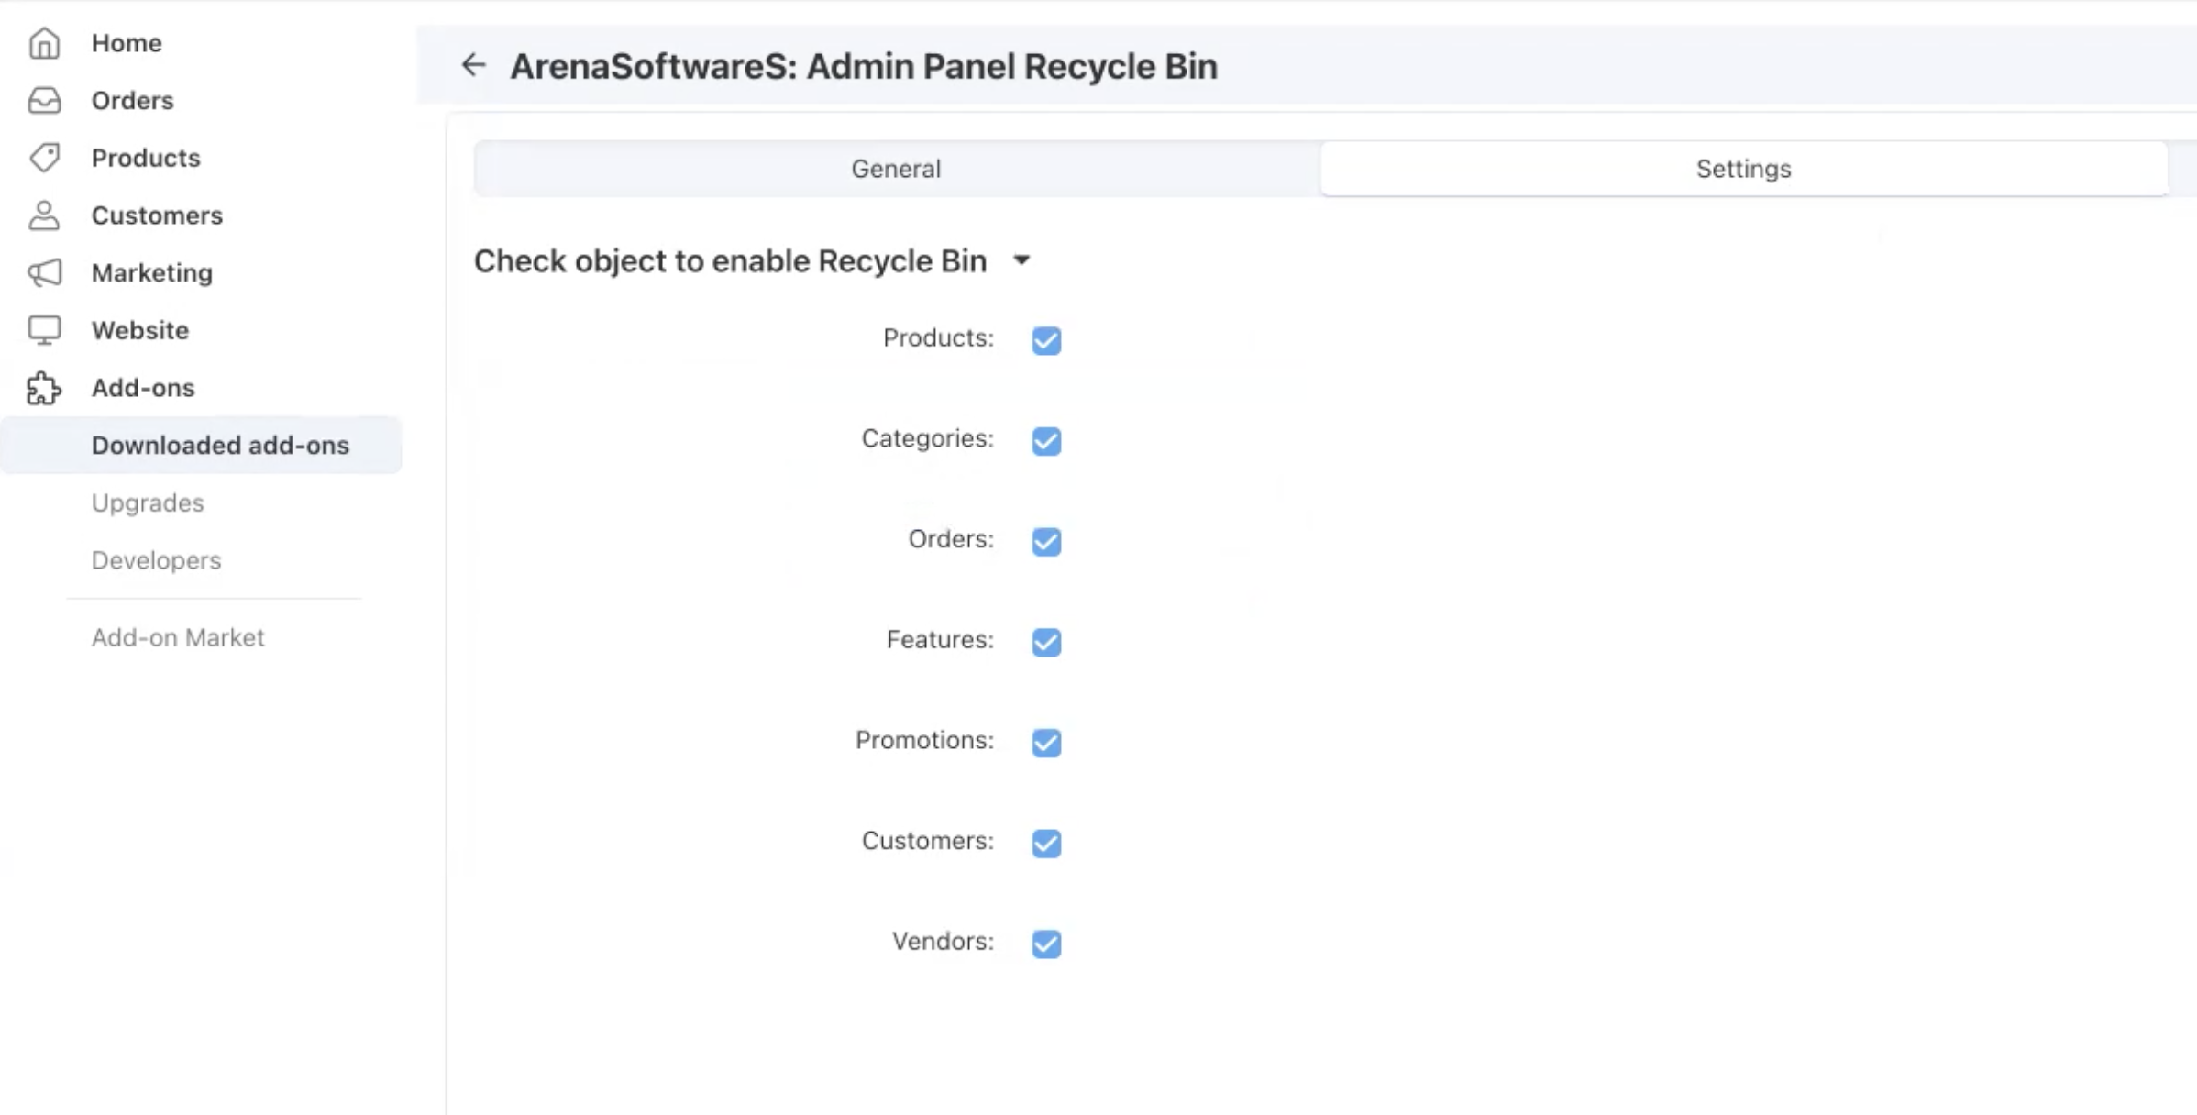This screenshot has width=2197, height=1115.
Task: Click the 'Vendors:' setting label
Action: (x=943, y=942)
